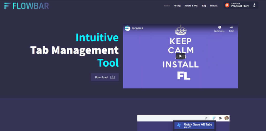Viewport: 266px width, 131px height.
Task: Click the profile avatar in browser image
Action: click(x=227, y=118)
